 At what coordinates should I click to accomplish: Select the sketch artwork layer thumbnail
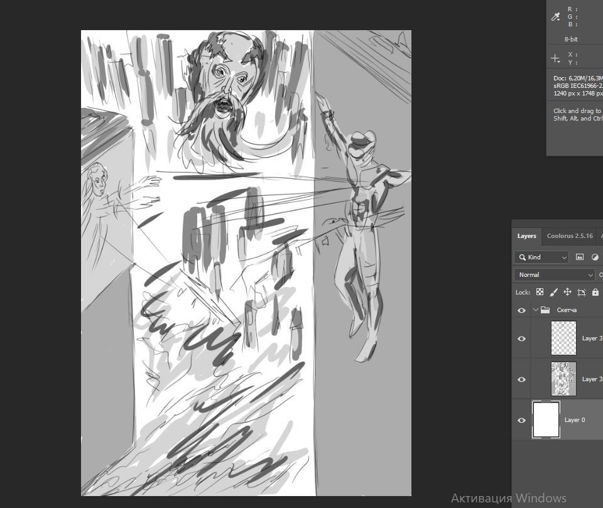(564, 379)
